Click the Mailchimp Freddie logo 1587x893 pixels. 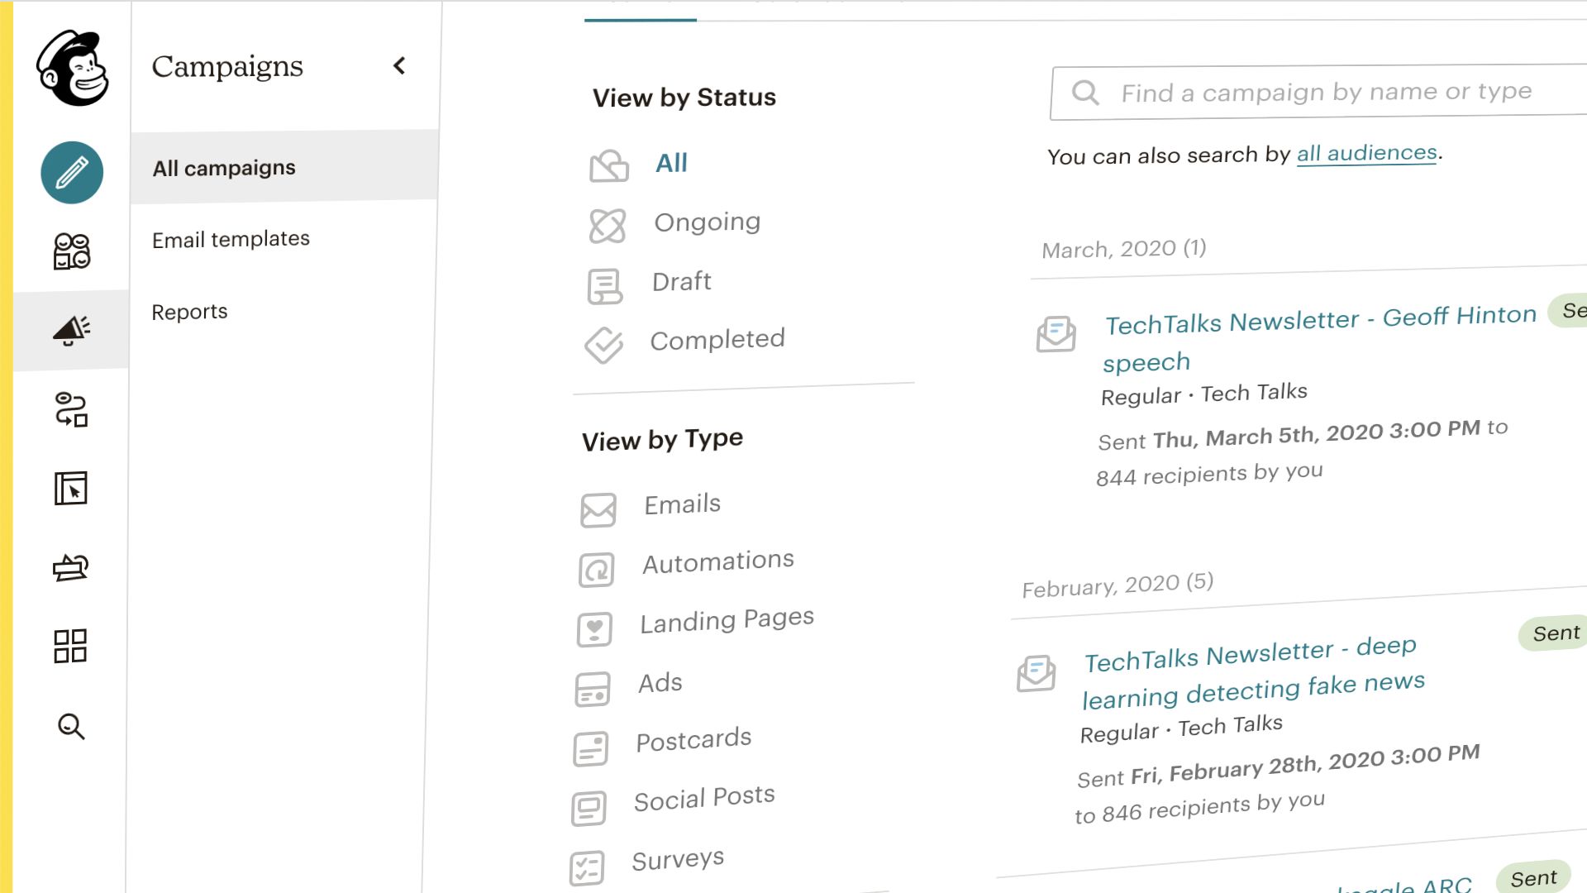coord(72,69)
